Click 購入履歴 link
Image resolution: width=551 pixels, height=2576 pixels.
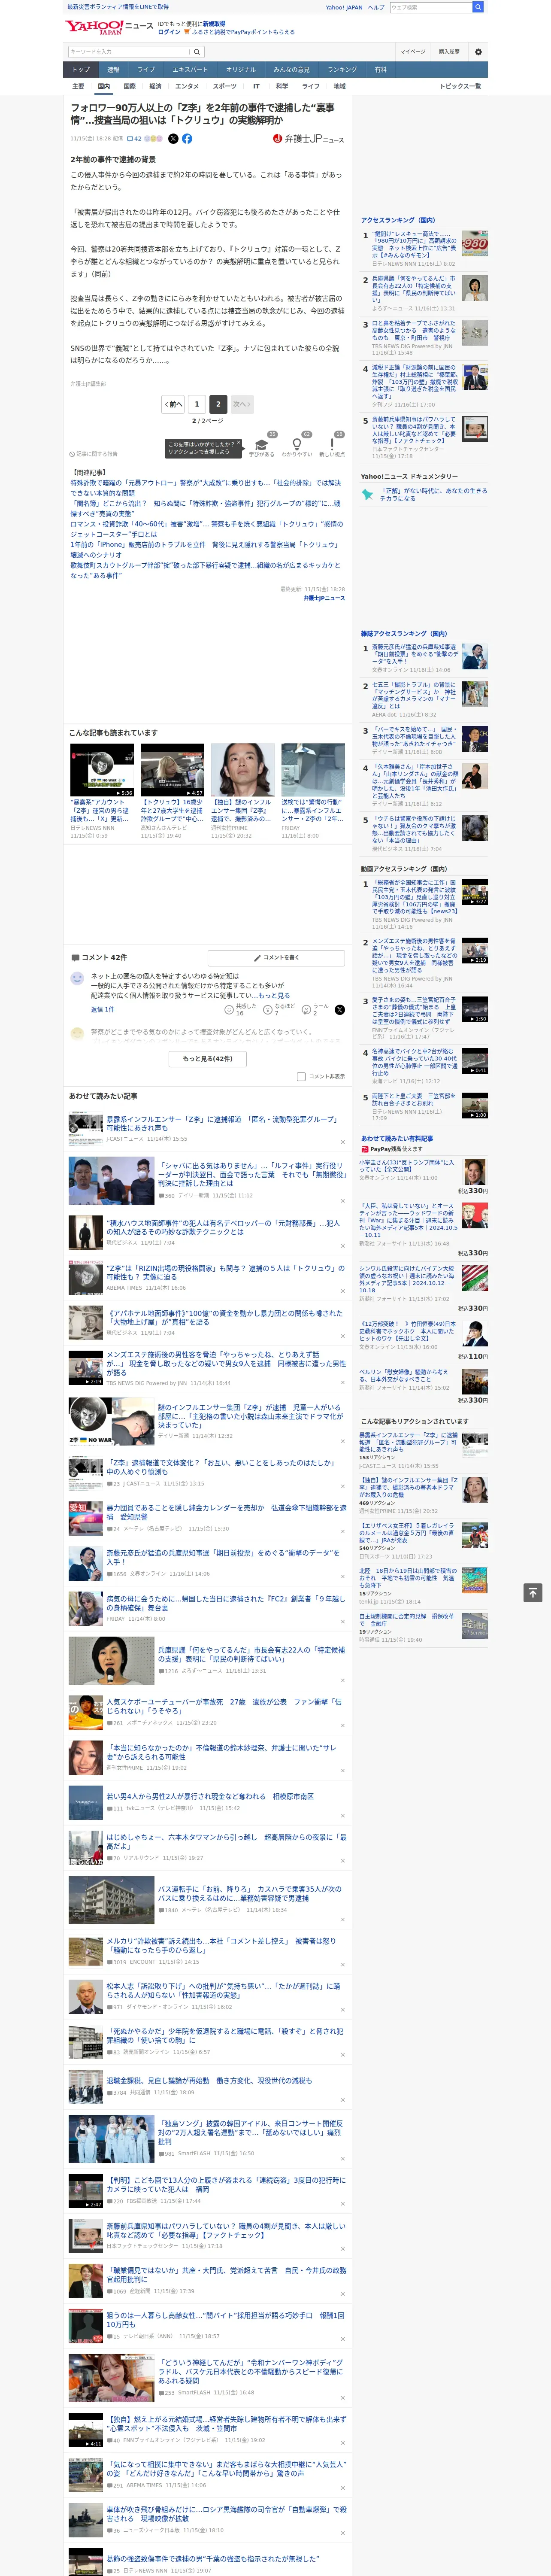pos(449,52)
